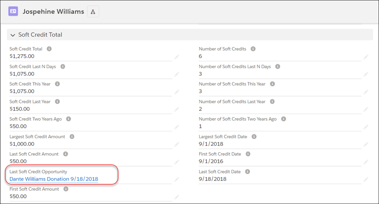
Task: Select the 9/18/2018 Last Soft Credit Date value
Action: [213, 179]
